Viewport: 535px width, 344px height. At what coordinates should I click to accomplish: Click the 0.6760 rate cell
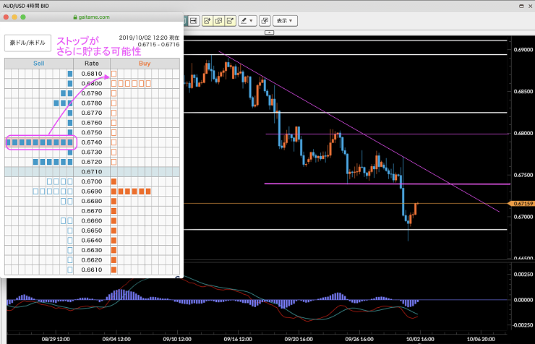coord(92,123)
